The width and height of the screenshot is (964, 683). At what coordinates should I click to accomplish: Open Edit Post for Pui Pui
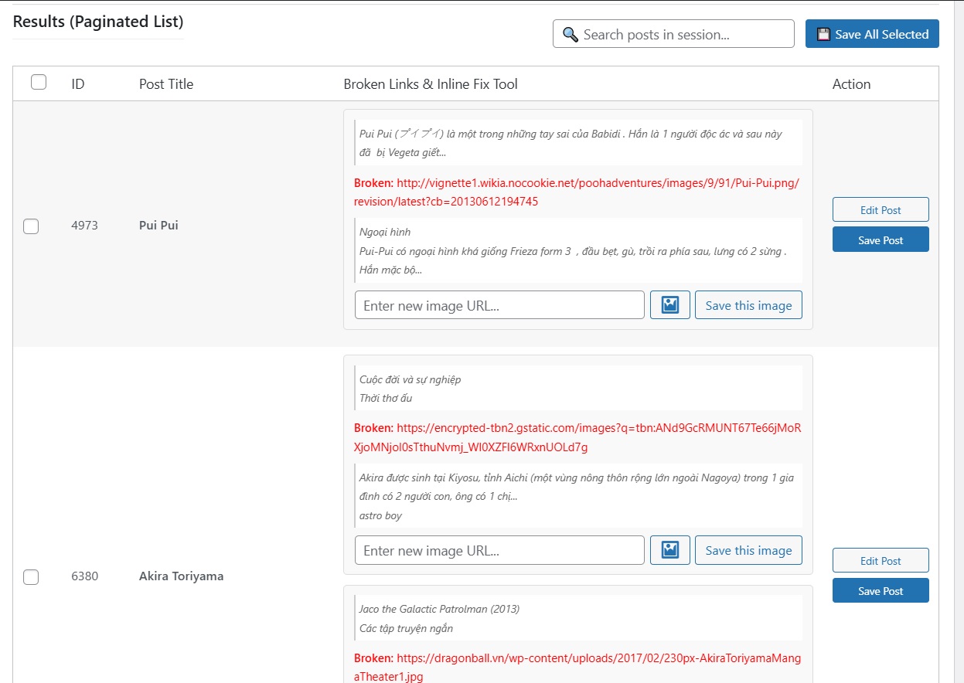pyautogui.click(x=881, y=210)
